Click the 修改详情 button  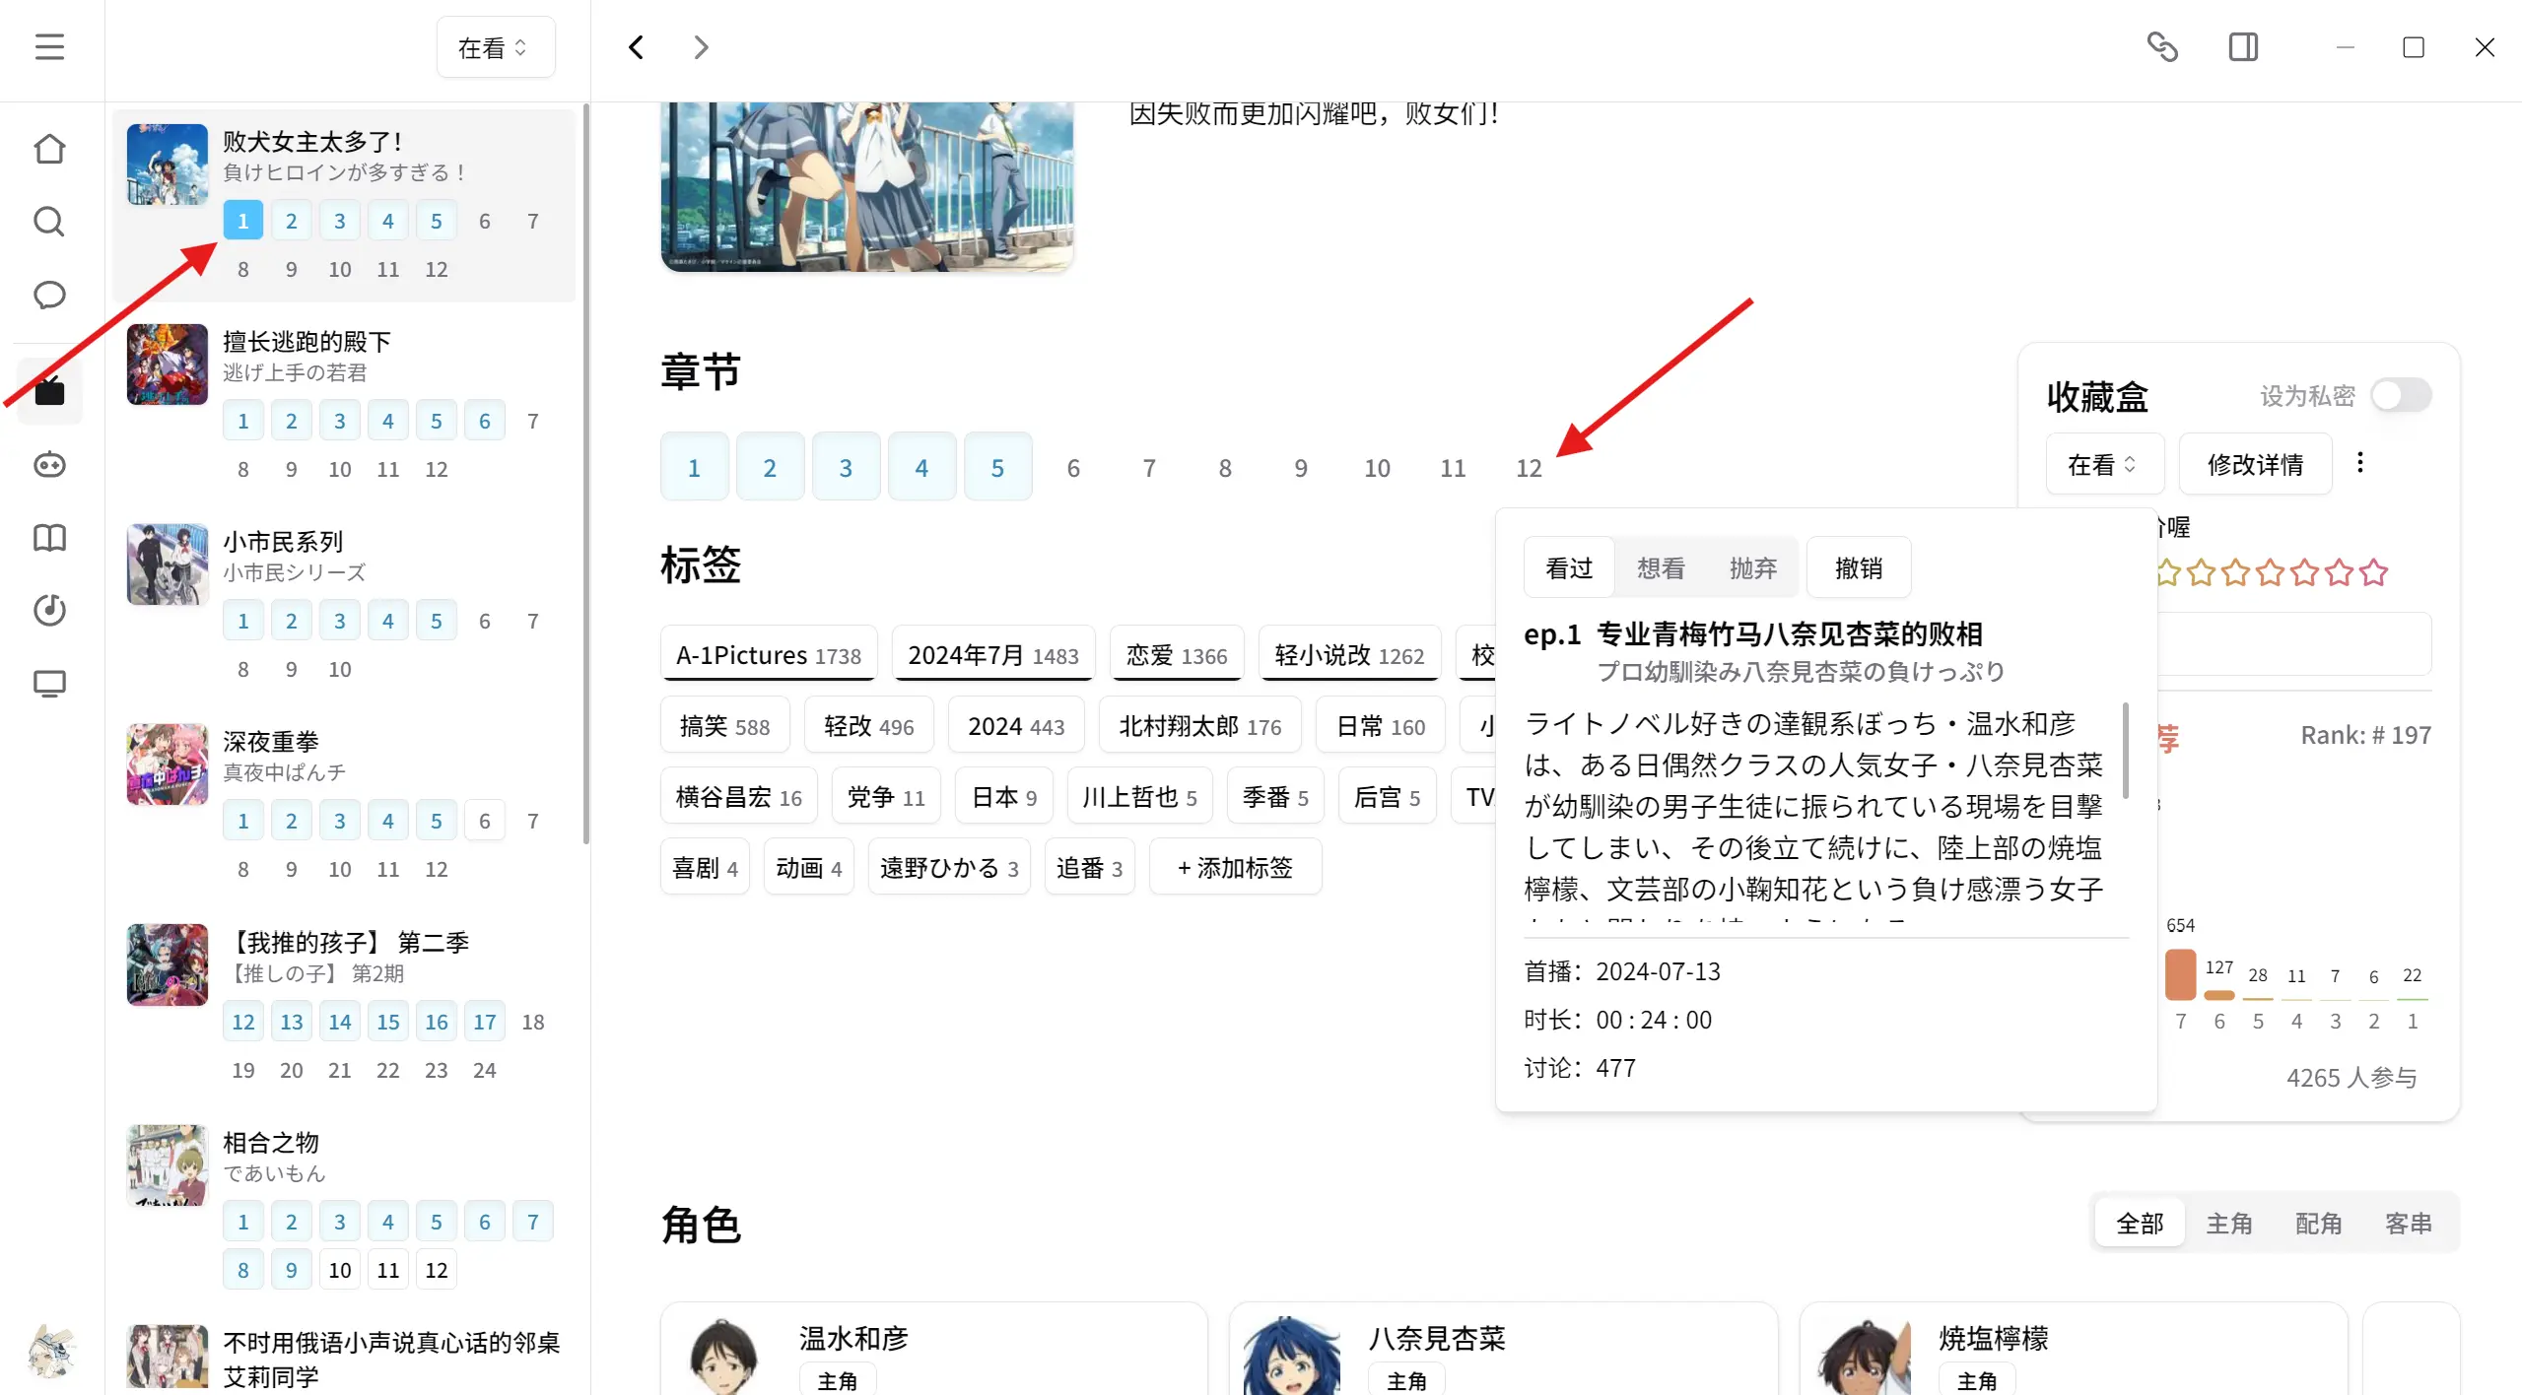tap(2255, 464)
